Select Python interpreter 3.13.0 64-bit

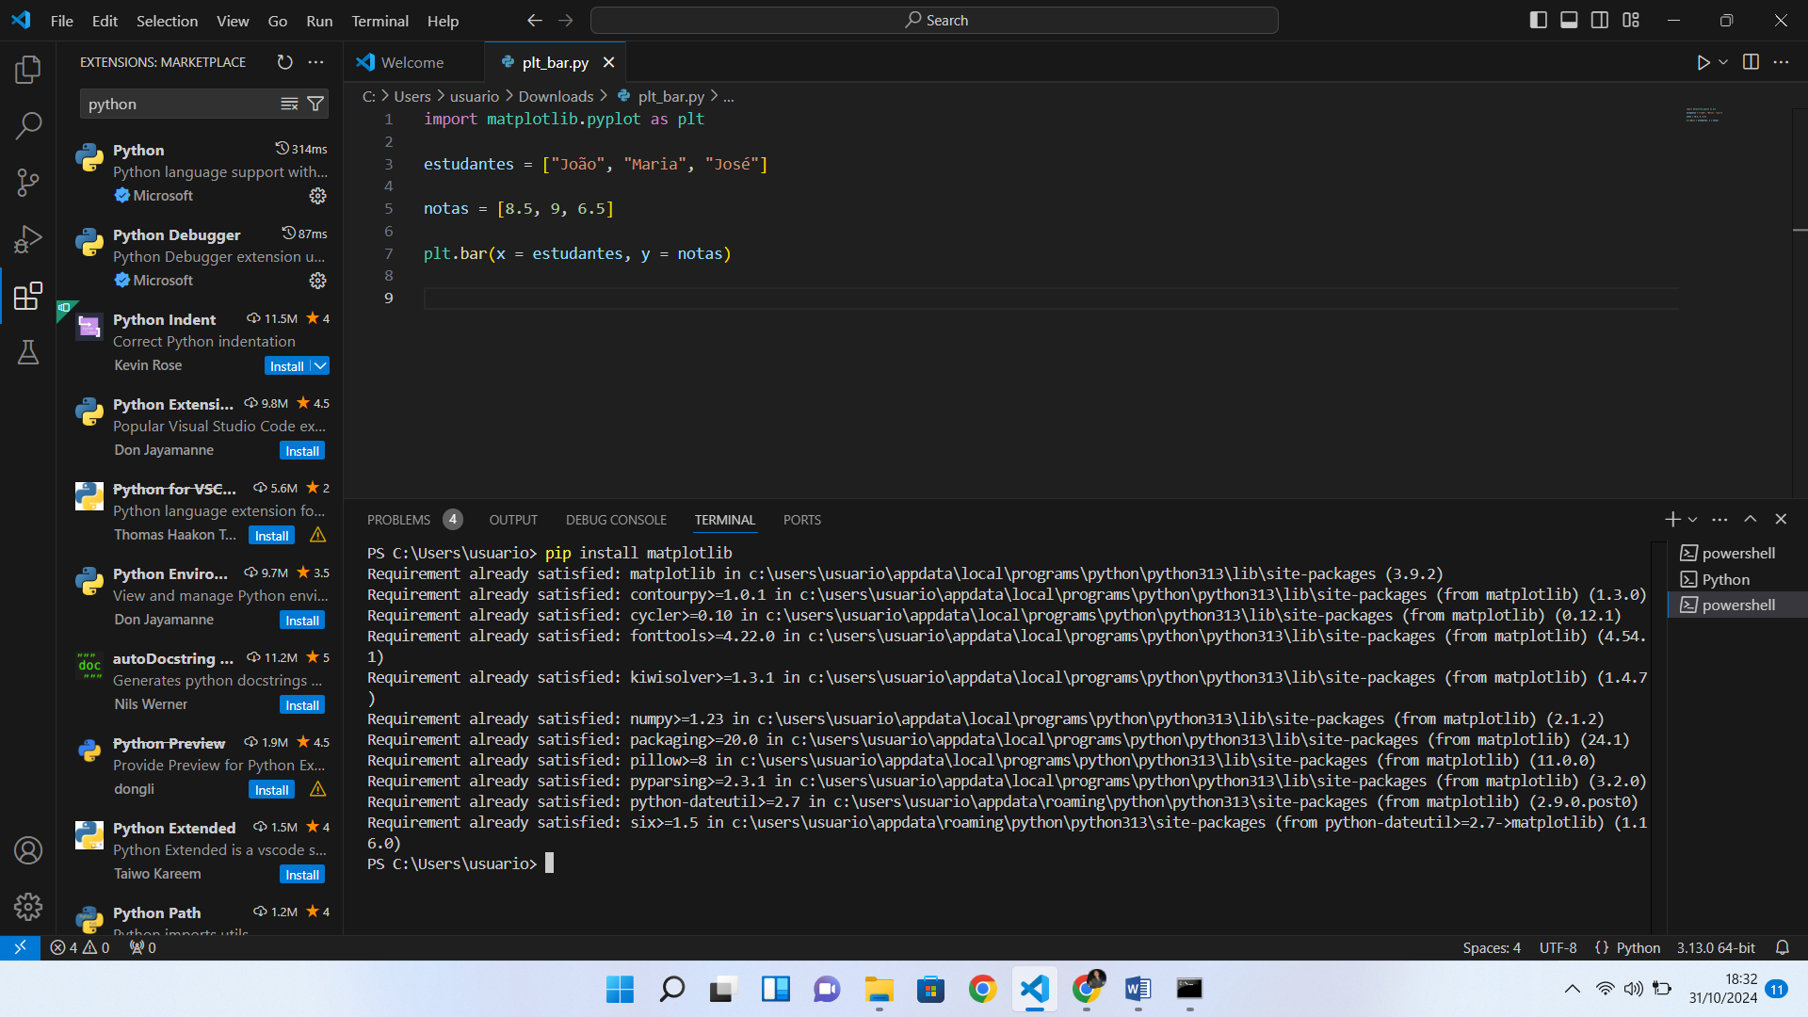tap(1716, 947)
